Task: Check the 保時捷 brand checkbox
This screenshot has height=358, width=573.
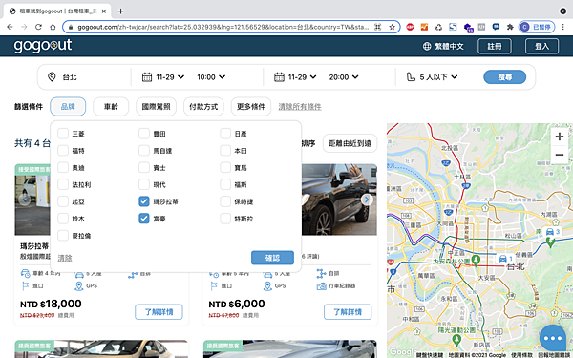Action: pos(225,201)
